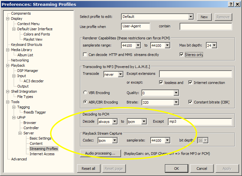Toggle the lossless and checkbox
The width and height of the screenshot is (242, 176).
[161, 82]
